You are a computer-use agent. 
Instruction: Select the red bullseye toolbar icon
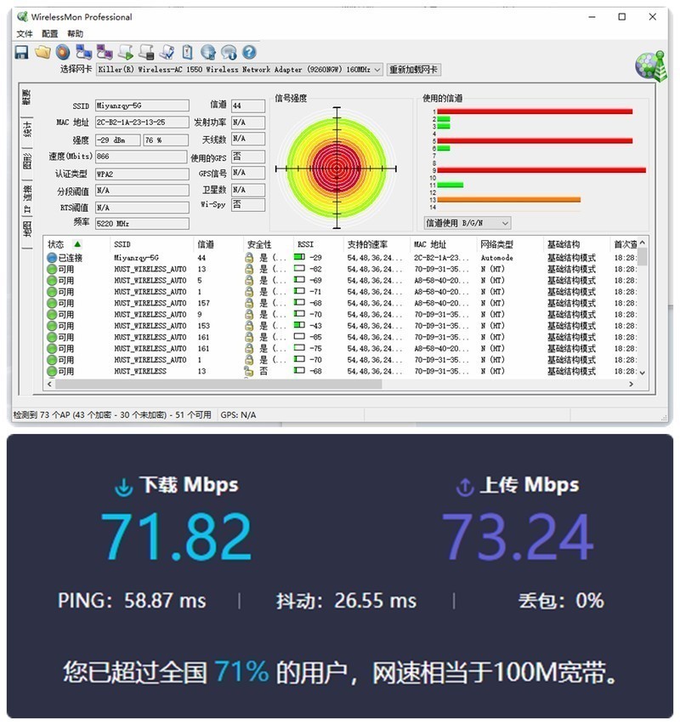point(62,52)
